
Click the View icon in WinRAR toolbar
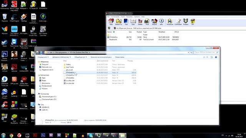click(133, 22)
